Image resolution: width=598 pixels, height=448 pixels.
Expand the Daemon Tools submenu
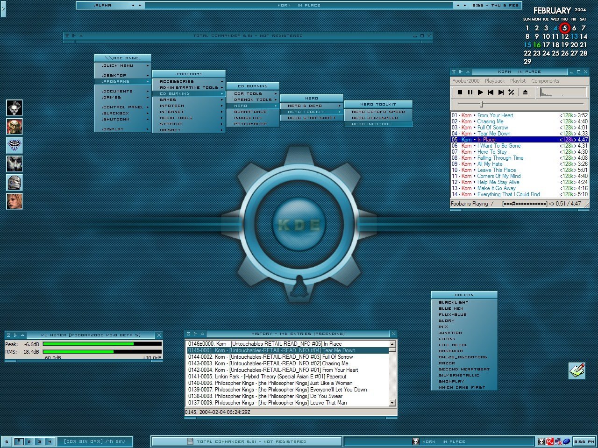(253, 100)
